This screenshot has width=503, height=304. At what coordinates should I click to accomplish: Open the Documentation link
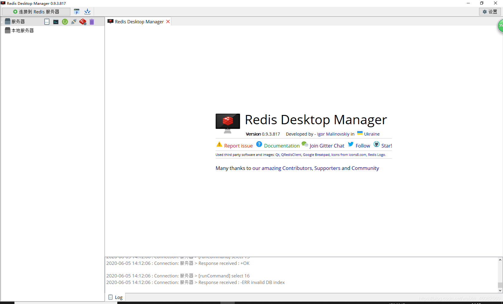pyautogui.click(x=282, y=146)
